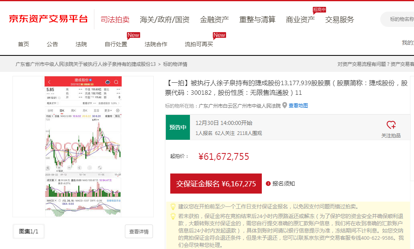This screenshot has height=249, width=414.
Task: Click the map pin location icon
Action: tap(285, 105)
